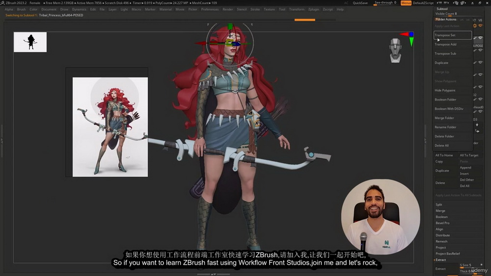The height and width of the screenshot is (276, 491).
Task: Click the gizmo's green up-arrow handle above head
Action: [x=230, y=26]
